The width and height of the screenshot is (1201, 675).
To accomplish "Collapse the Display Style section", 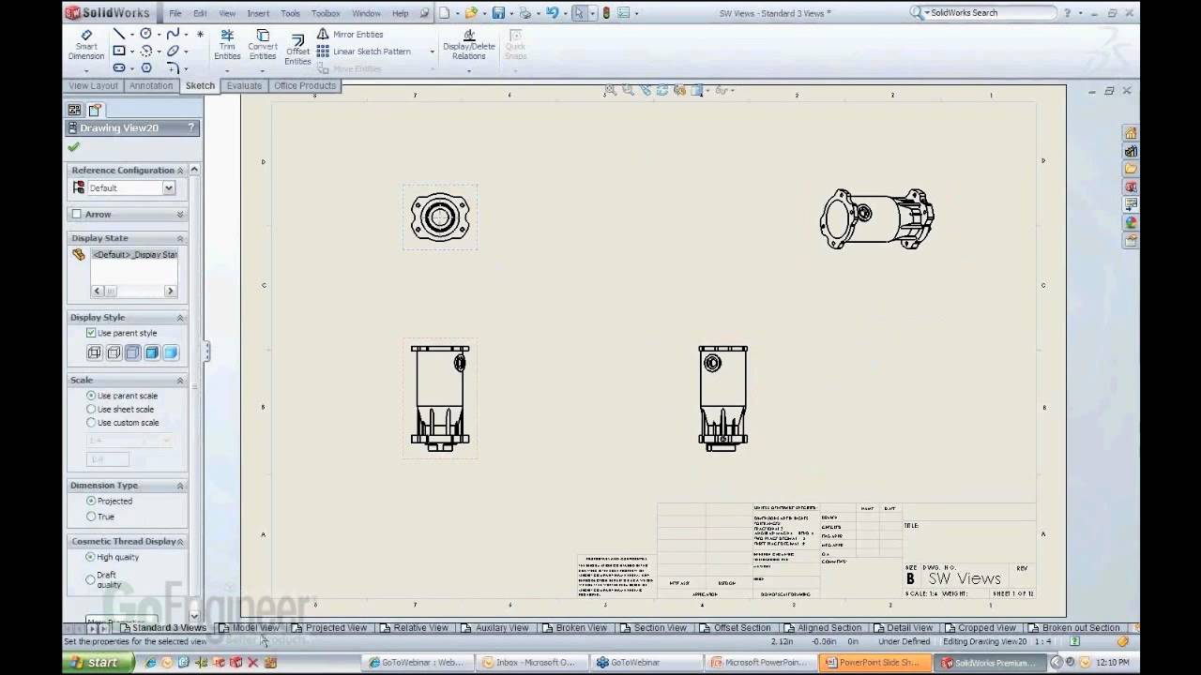I will pyautogui.click(x=179, y=318).
